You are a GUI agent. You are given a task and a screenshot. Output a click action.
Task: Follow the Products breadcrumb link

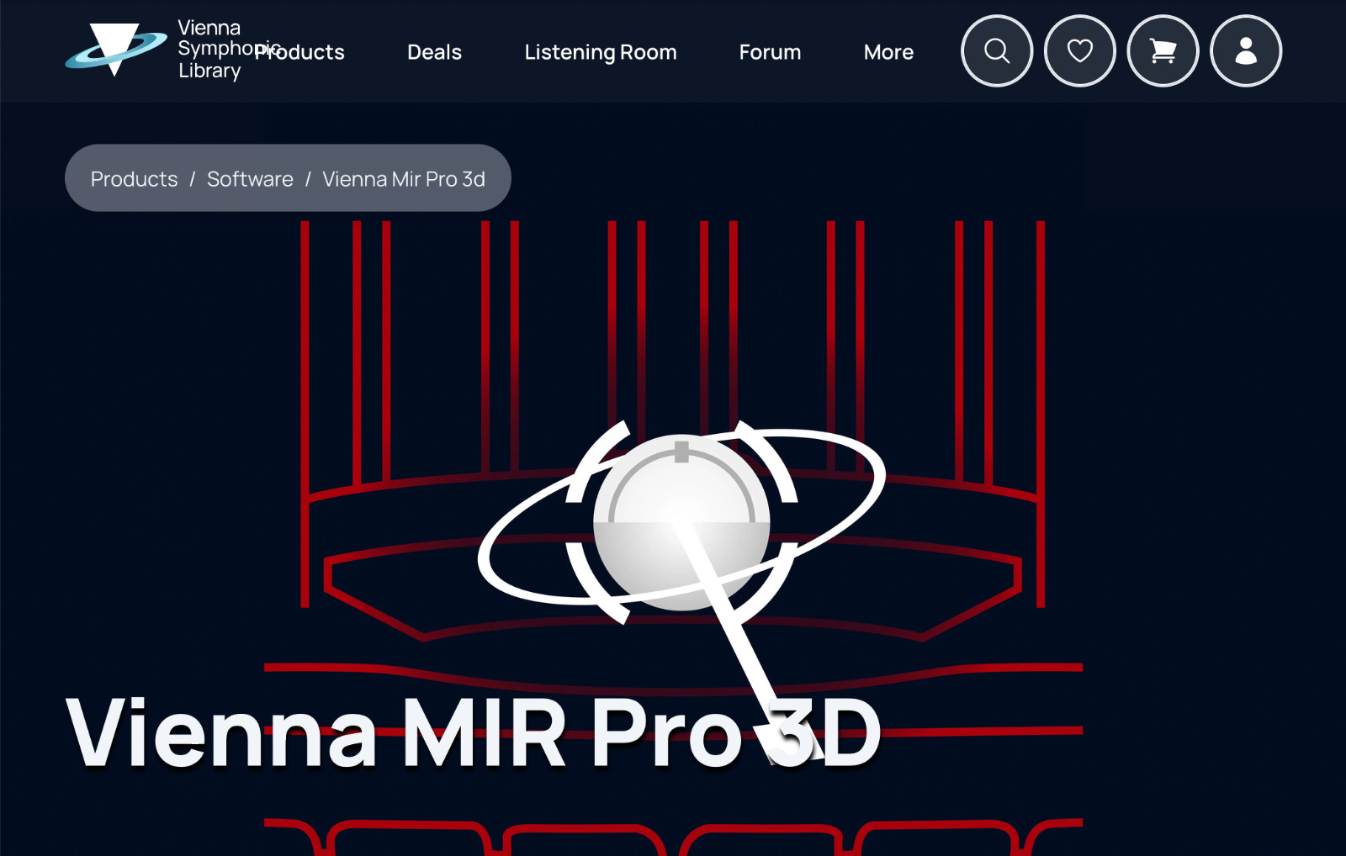135,179
